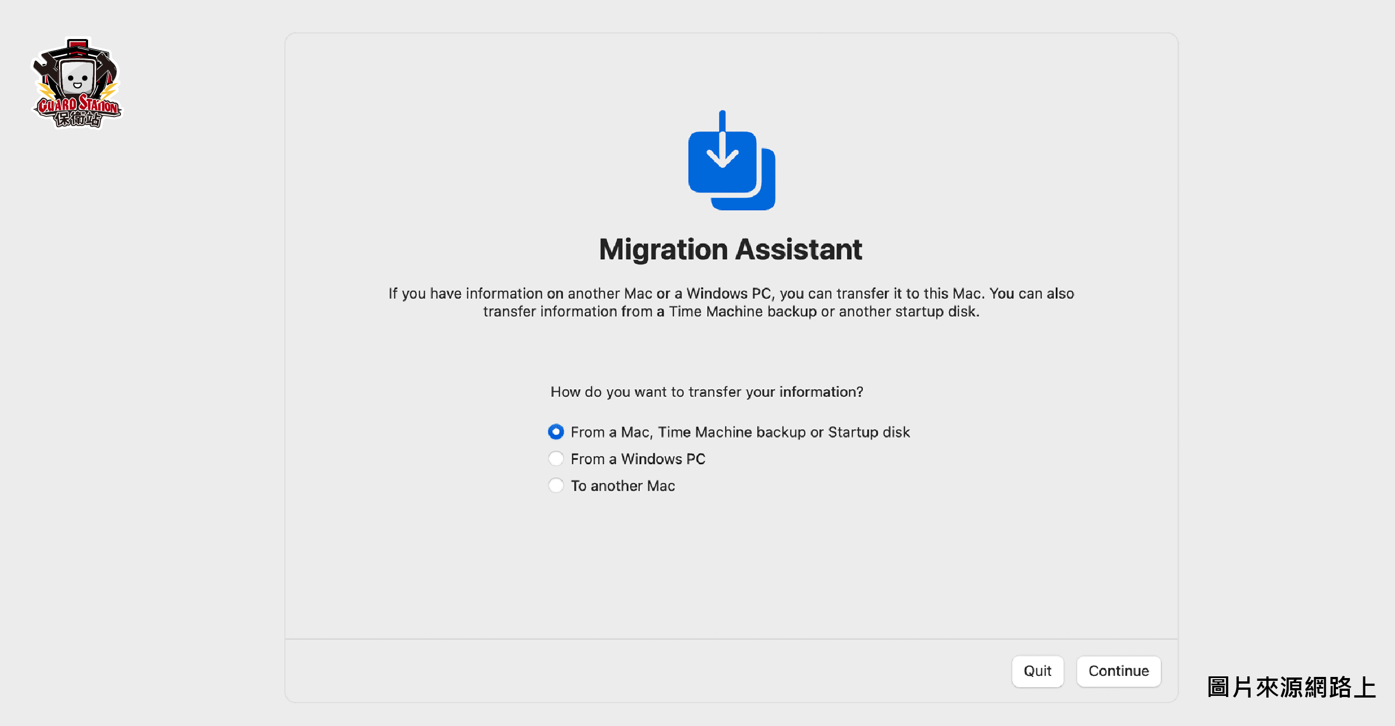The width and height of the screenshot is (1395, 726).
Task: Click the 'If you have information on another Mac' paragraph
Action: (731, 302)
